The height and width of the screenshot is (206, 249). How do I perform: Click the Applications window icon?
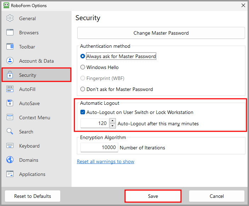pyautogui.click(x=10, y=174)
